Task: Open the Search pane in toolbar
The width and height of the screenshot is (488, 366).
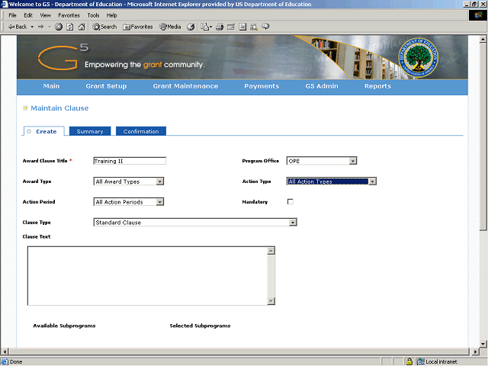Action: click(104, 27)
